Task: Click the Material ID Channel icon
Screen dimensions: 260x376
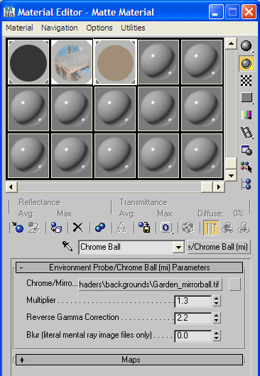Action: [166, 227]
